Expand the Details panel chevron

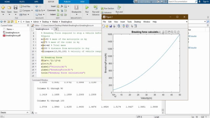28,112
